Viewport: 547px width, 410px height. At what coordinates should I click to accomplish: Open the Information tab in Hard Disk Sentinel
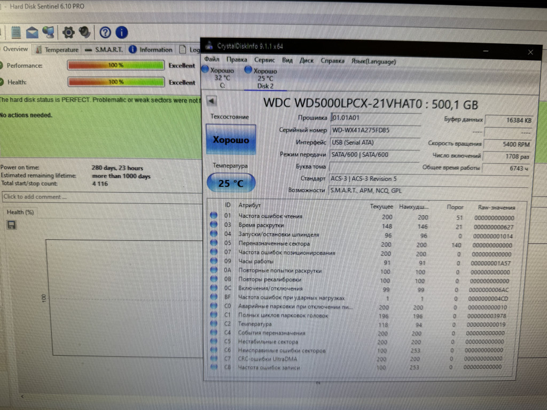point(151,50)
